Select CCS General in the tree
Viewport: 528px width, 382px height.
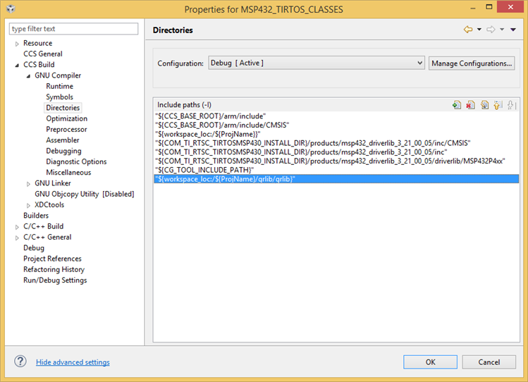[43, 54]
